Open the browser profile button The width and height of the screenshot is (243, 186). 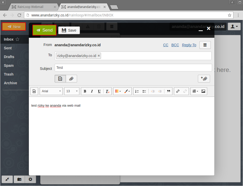pyautogui.click(x=232, y=2)
